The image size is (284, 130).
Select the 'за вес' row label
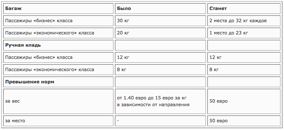pyautogui.click(x=58, y=101)
